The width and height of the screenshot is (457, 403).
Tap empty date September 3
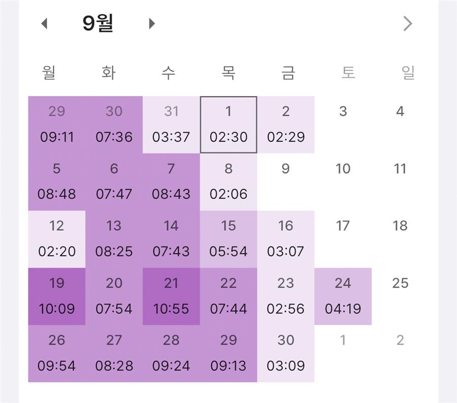pos(343,125)
